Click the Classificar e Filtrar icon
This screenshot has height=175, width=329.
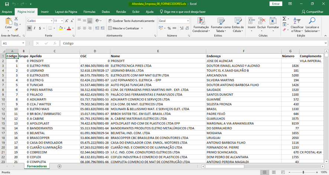(x=297, y=21)
